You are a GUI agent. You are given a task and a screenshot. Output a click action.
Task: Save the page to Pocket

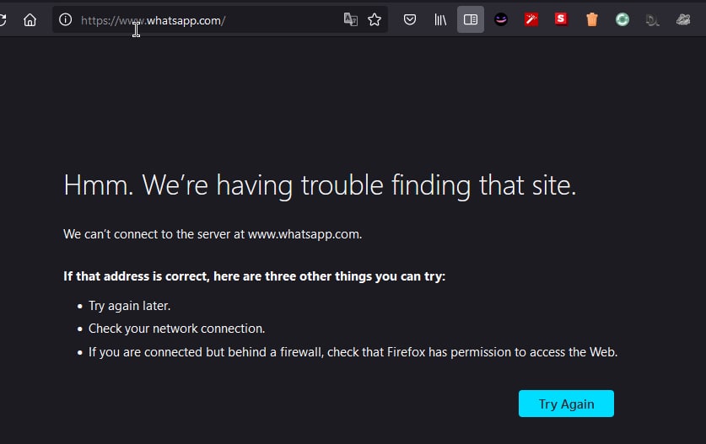point(410,19)
